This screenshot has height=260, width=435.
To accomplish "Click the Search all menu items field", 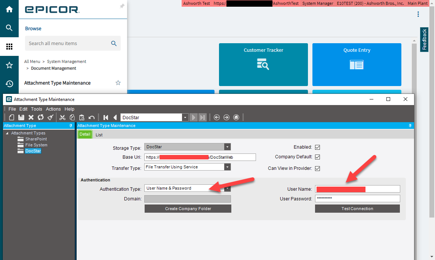I will coord(72,43).
